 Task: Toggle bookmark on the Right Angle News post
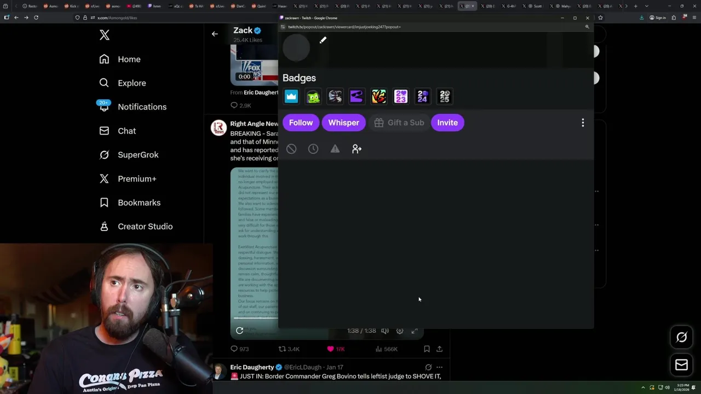click(x=427, y=349)
